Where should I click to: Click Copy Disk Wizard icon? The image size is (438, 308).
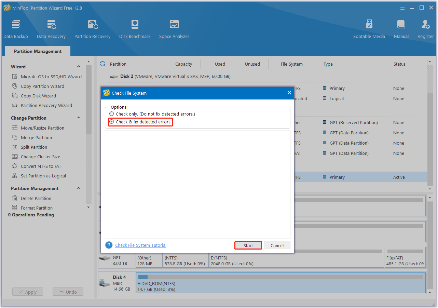pyautogui.click(x=15, y=96)
